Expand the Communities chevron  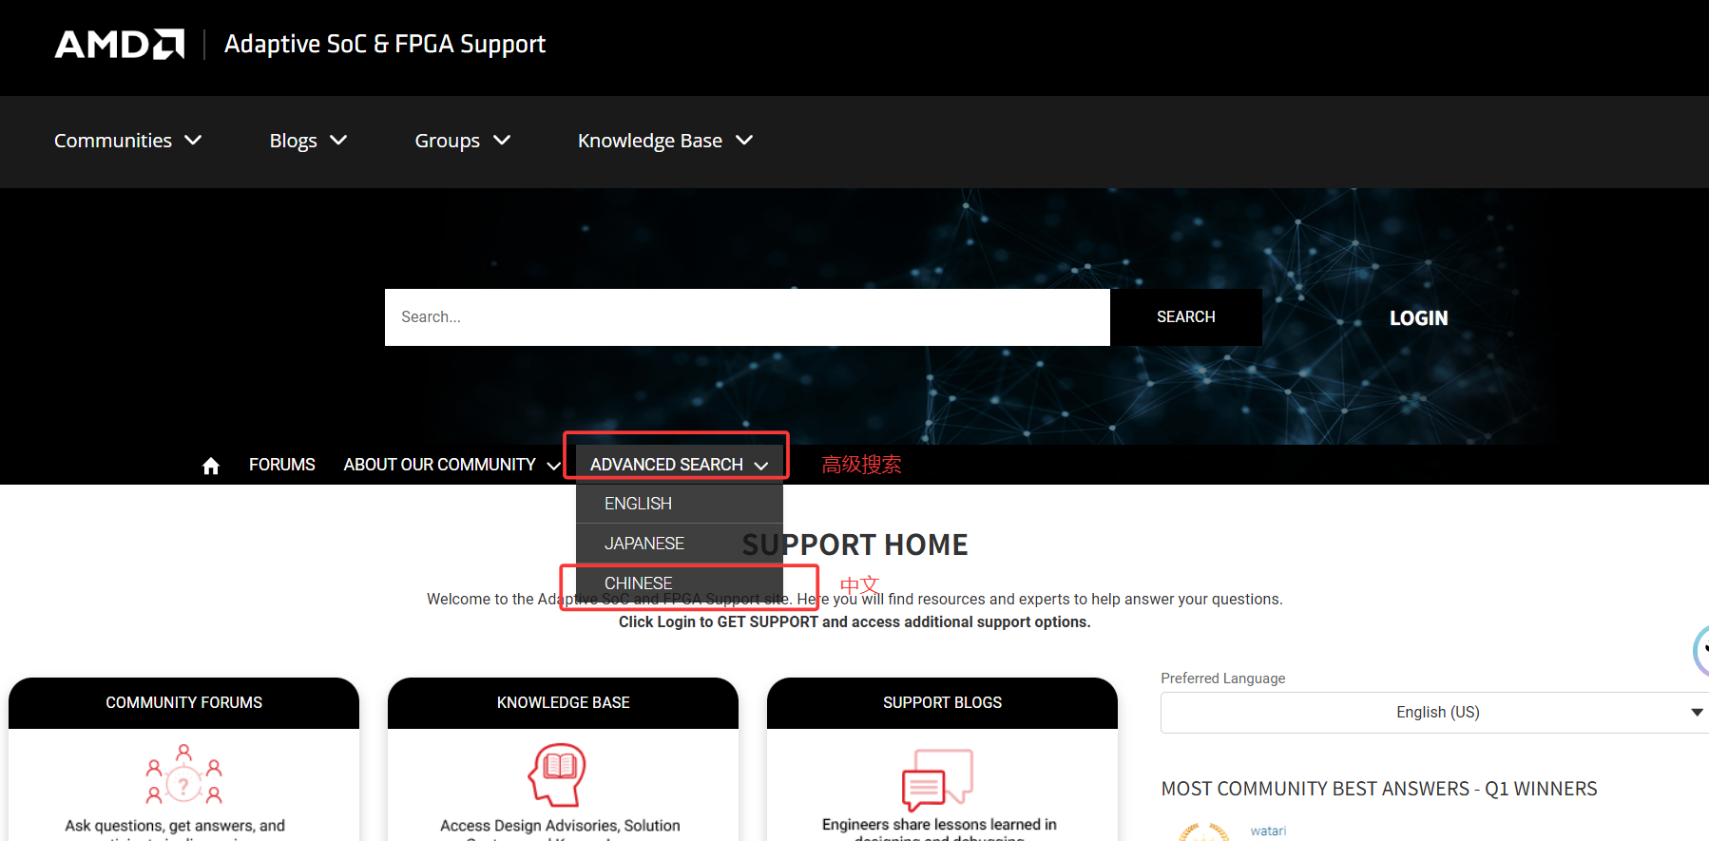tap(193, 141)
